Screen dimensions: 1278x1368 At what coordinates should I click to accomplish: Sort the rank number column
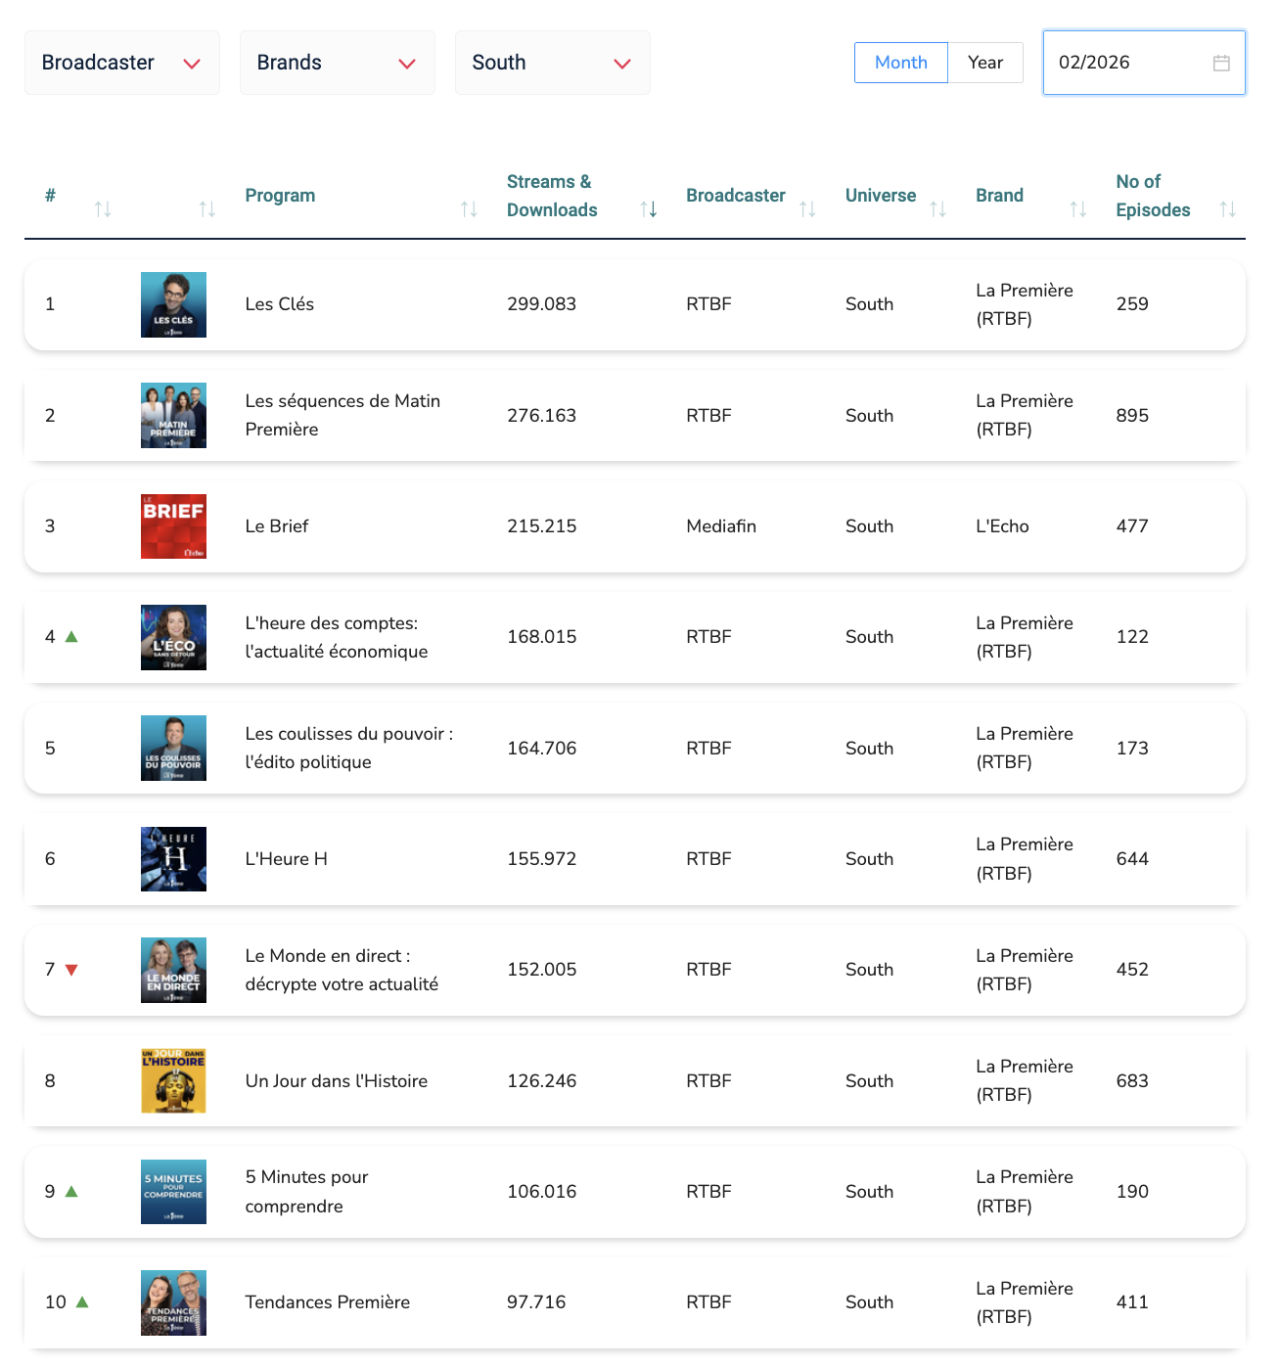coord(104,208)
